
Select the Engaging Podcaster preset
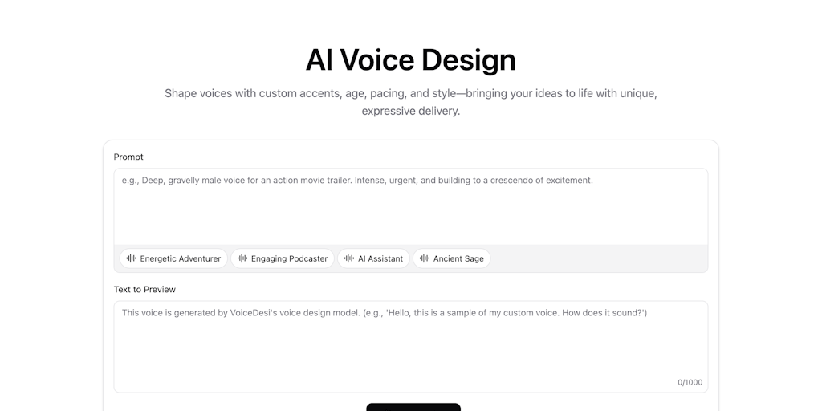tap(283, 258)
